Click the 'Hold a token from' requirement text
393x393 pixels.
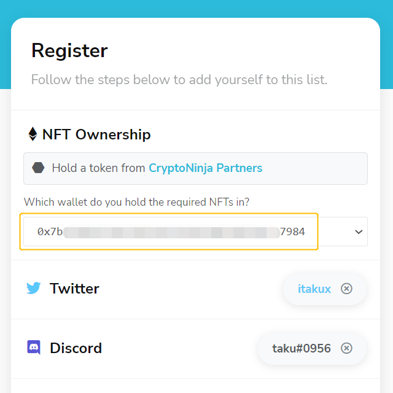(98, 168)
